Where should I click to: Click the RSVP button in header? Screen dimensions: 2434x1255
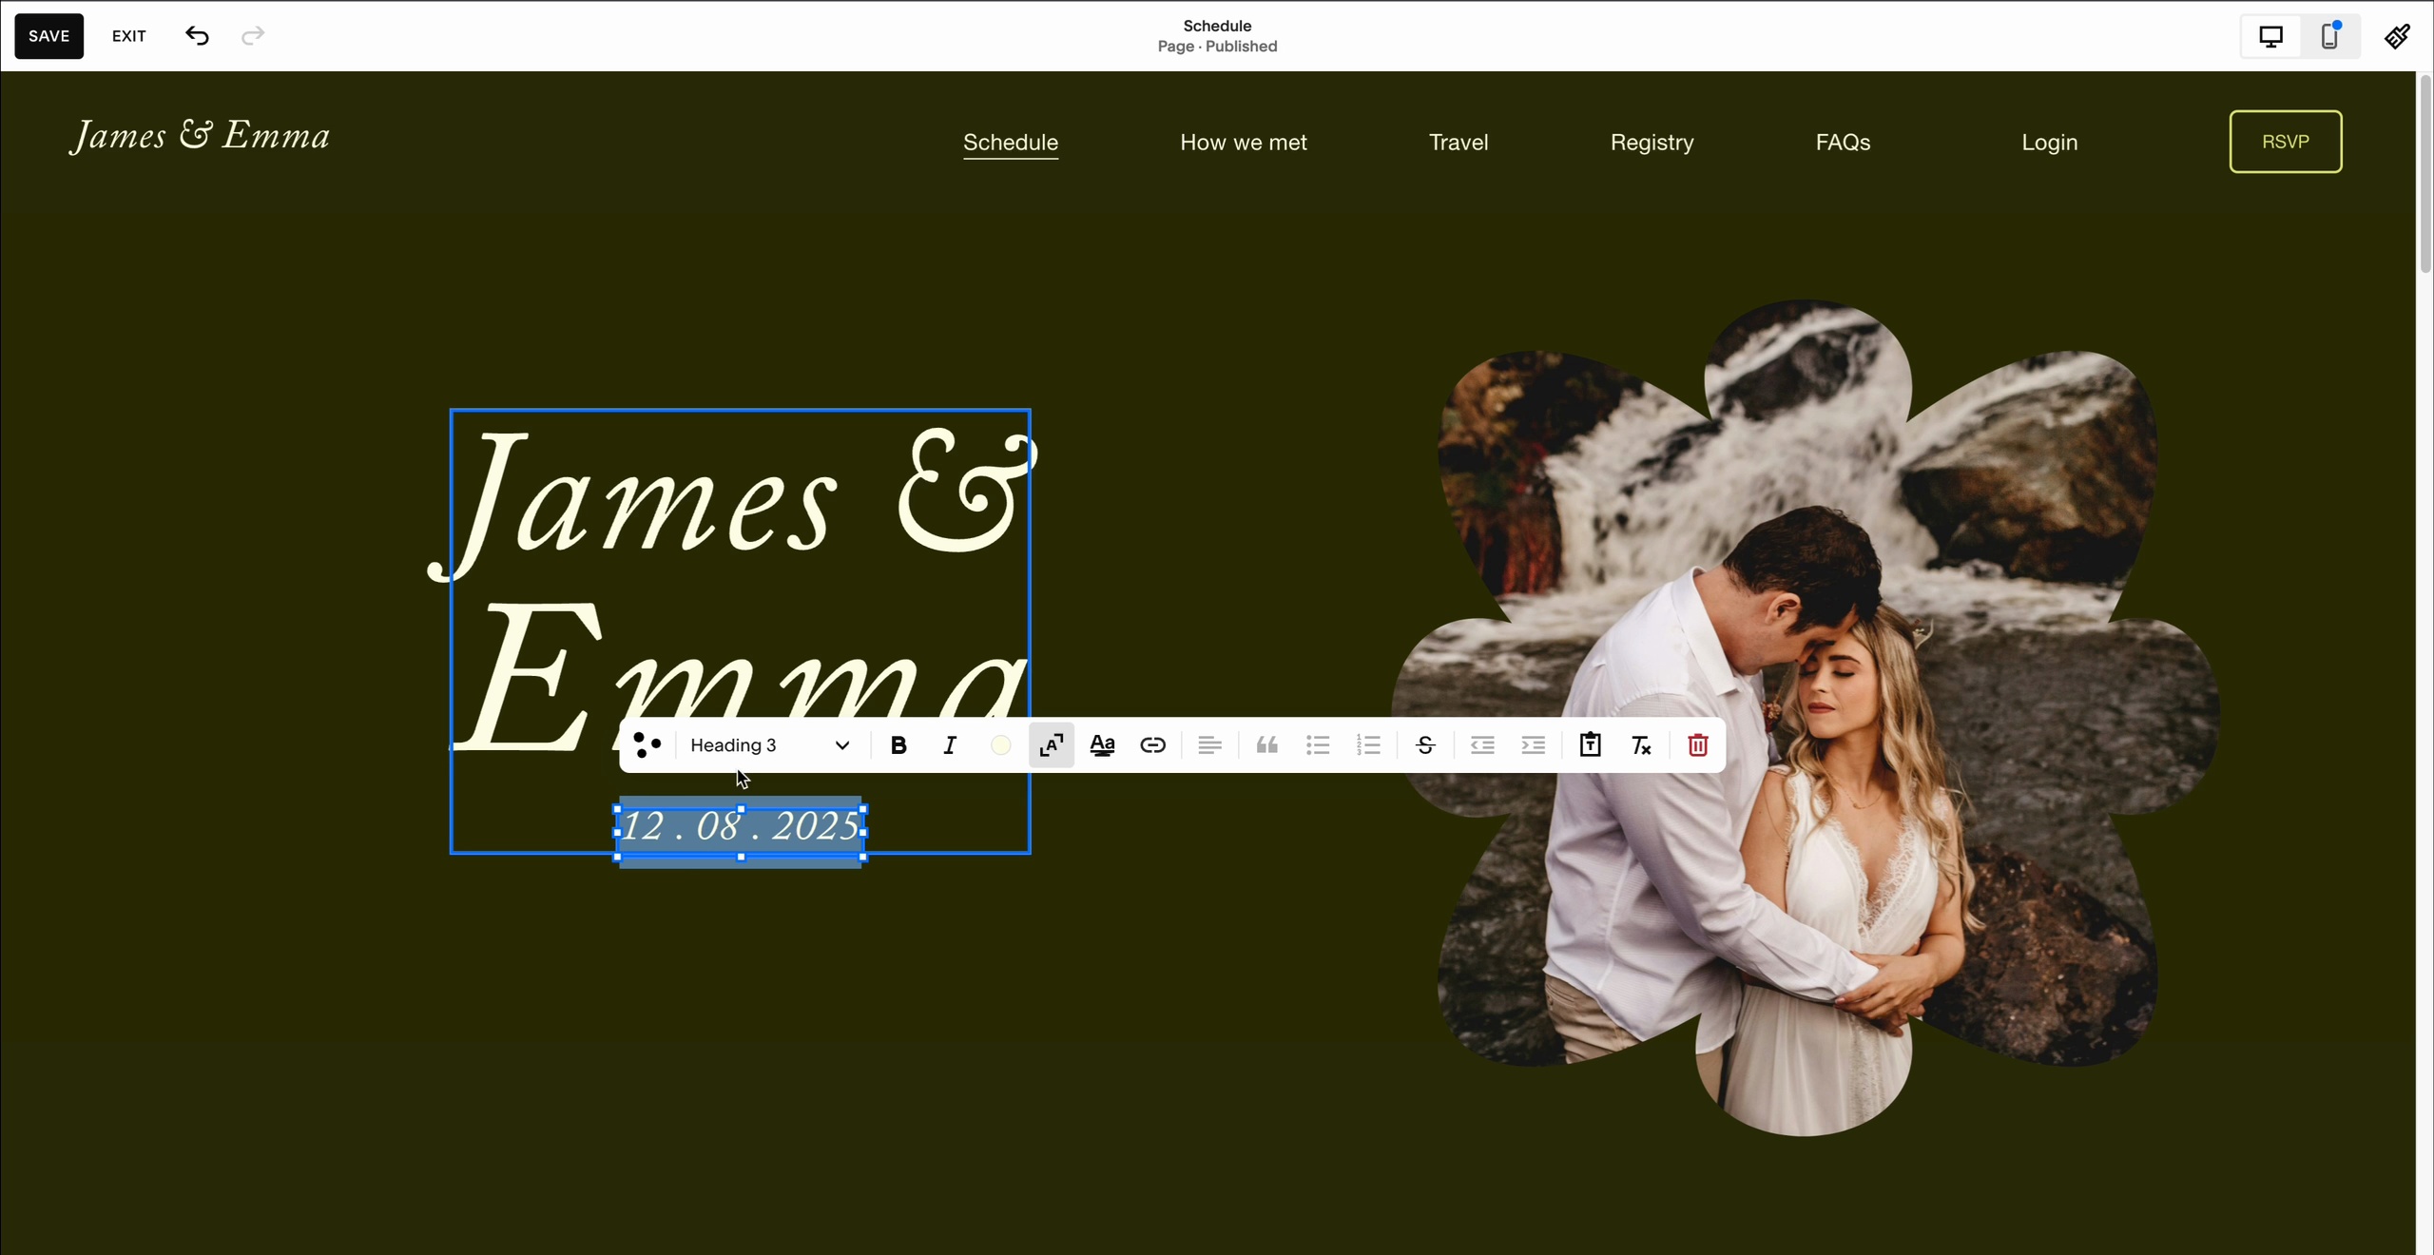pos(2285,142)
